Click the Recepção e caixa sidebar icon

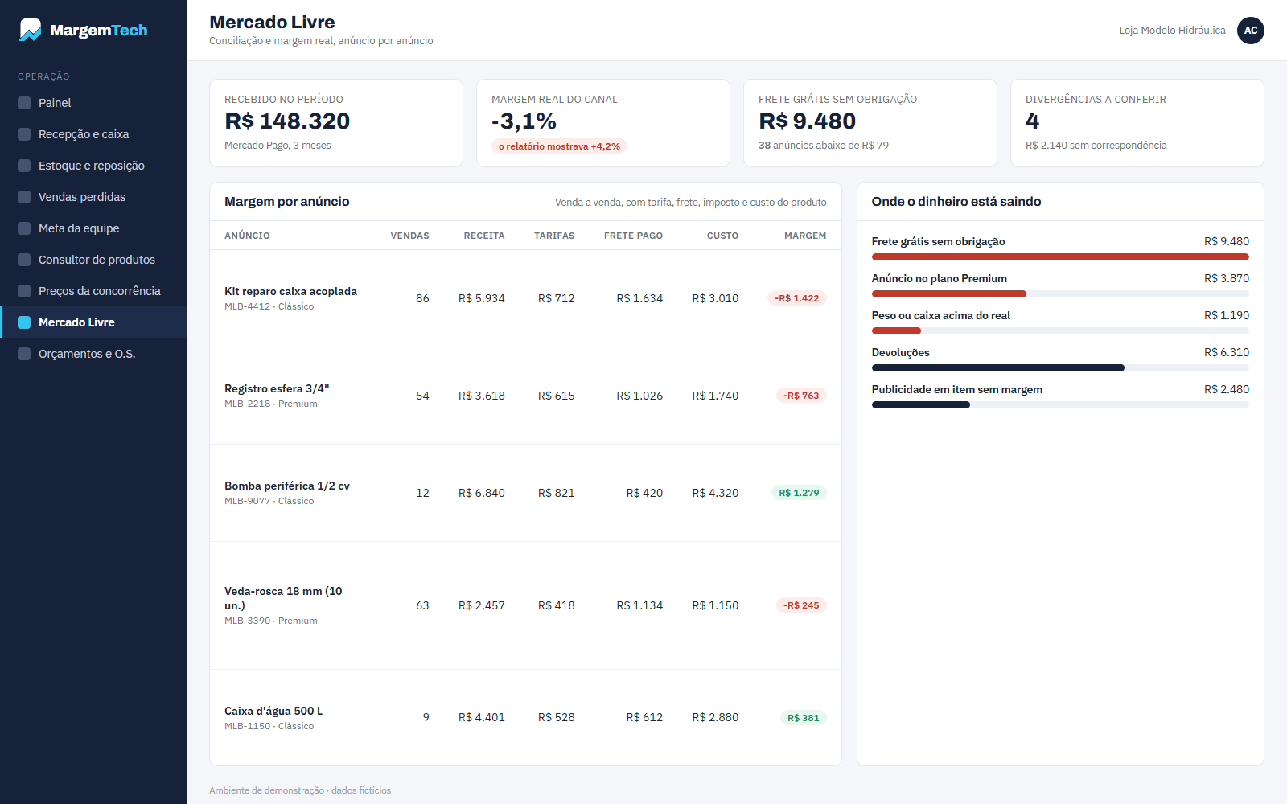24,134
